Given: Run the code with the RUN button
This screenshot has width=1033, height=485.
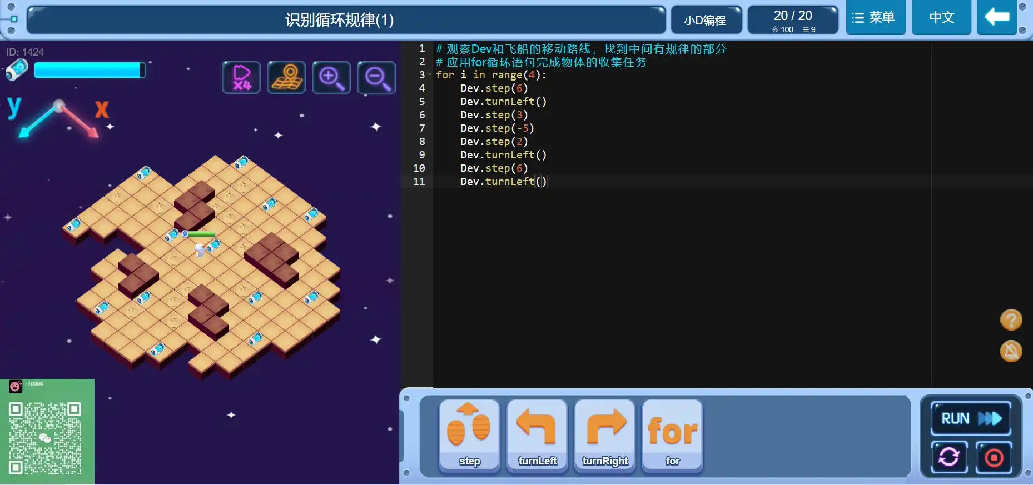Looking at the screenshot, I should 971,418.
